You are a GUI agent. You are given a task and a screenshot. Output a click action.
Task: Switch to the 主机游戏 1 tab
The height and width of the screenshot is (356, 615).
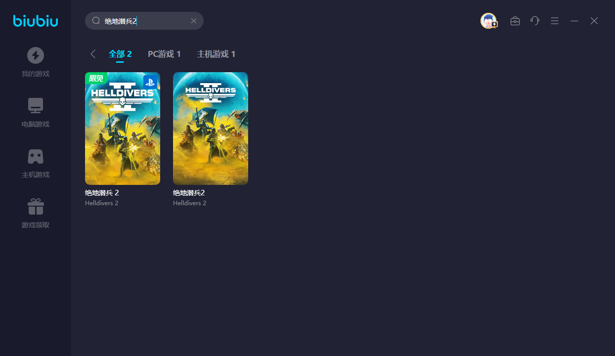click(x=216, y=54)
